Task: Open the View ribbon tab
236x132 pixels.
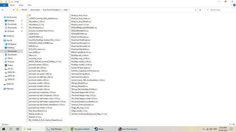Action: click(x=29, y=5)
